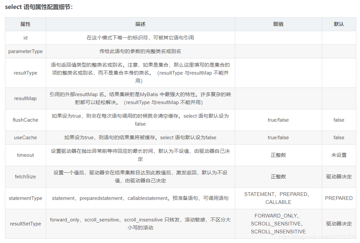Click the 默认 column header
This screenshot has height=243, width=360.
tap(339, 24)
